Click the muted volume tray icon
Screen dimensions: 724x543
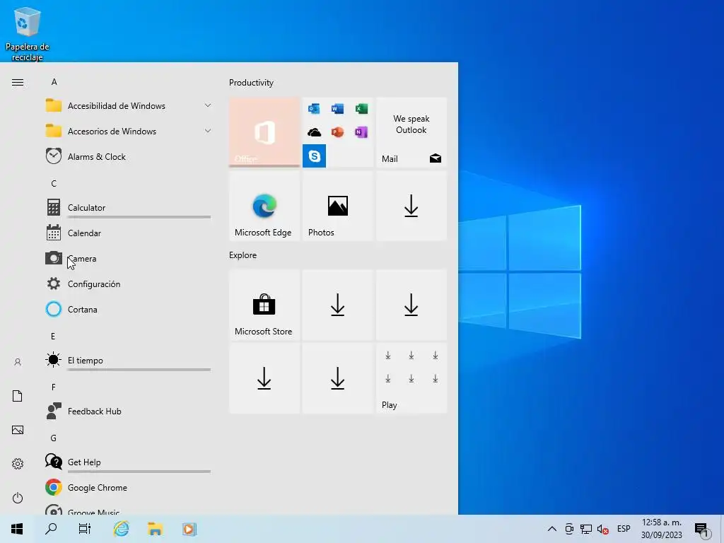[602, 529]
